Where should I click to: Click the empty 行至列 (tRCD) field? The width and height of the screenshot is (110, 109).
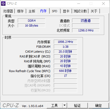coord(66,90)
